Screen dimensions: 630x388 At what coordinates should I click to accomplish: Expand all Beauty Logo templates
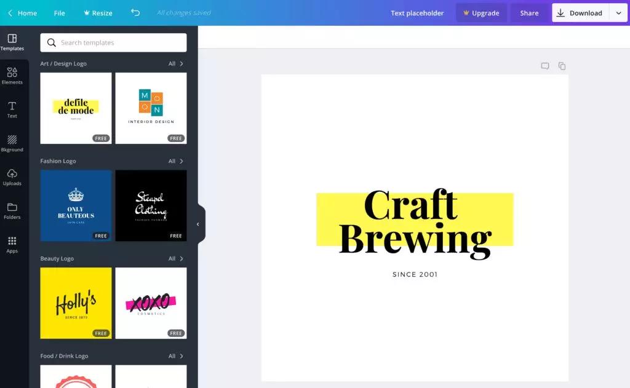tap(175, 259)
